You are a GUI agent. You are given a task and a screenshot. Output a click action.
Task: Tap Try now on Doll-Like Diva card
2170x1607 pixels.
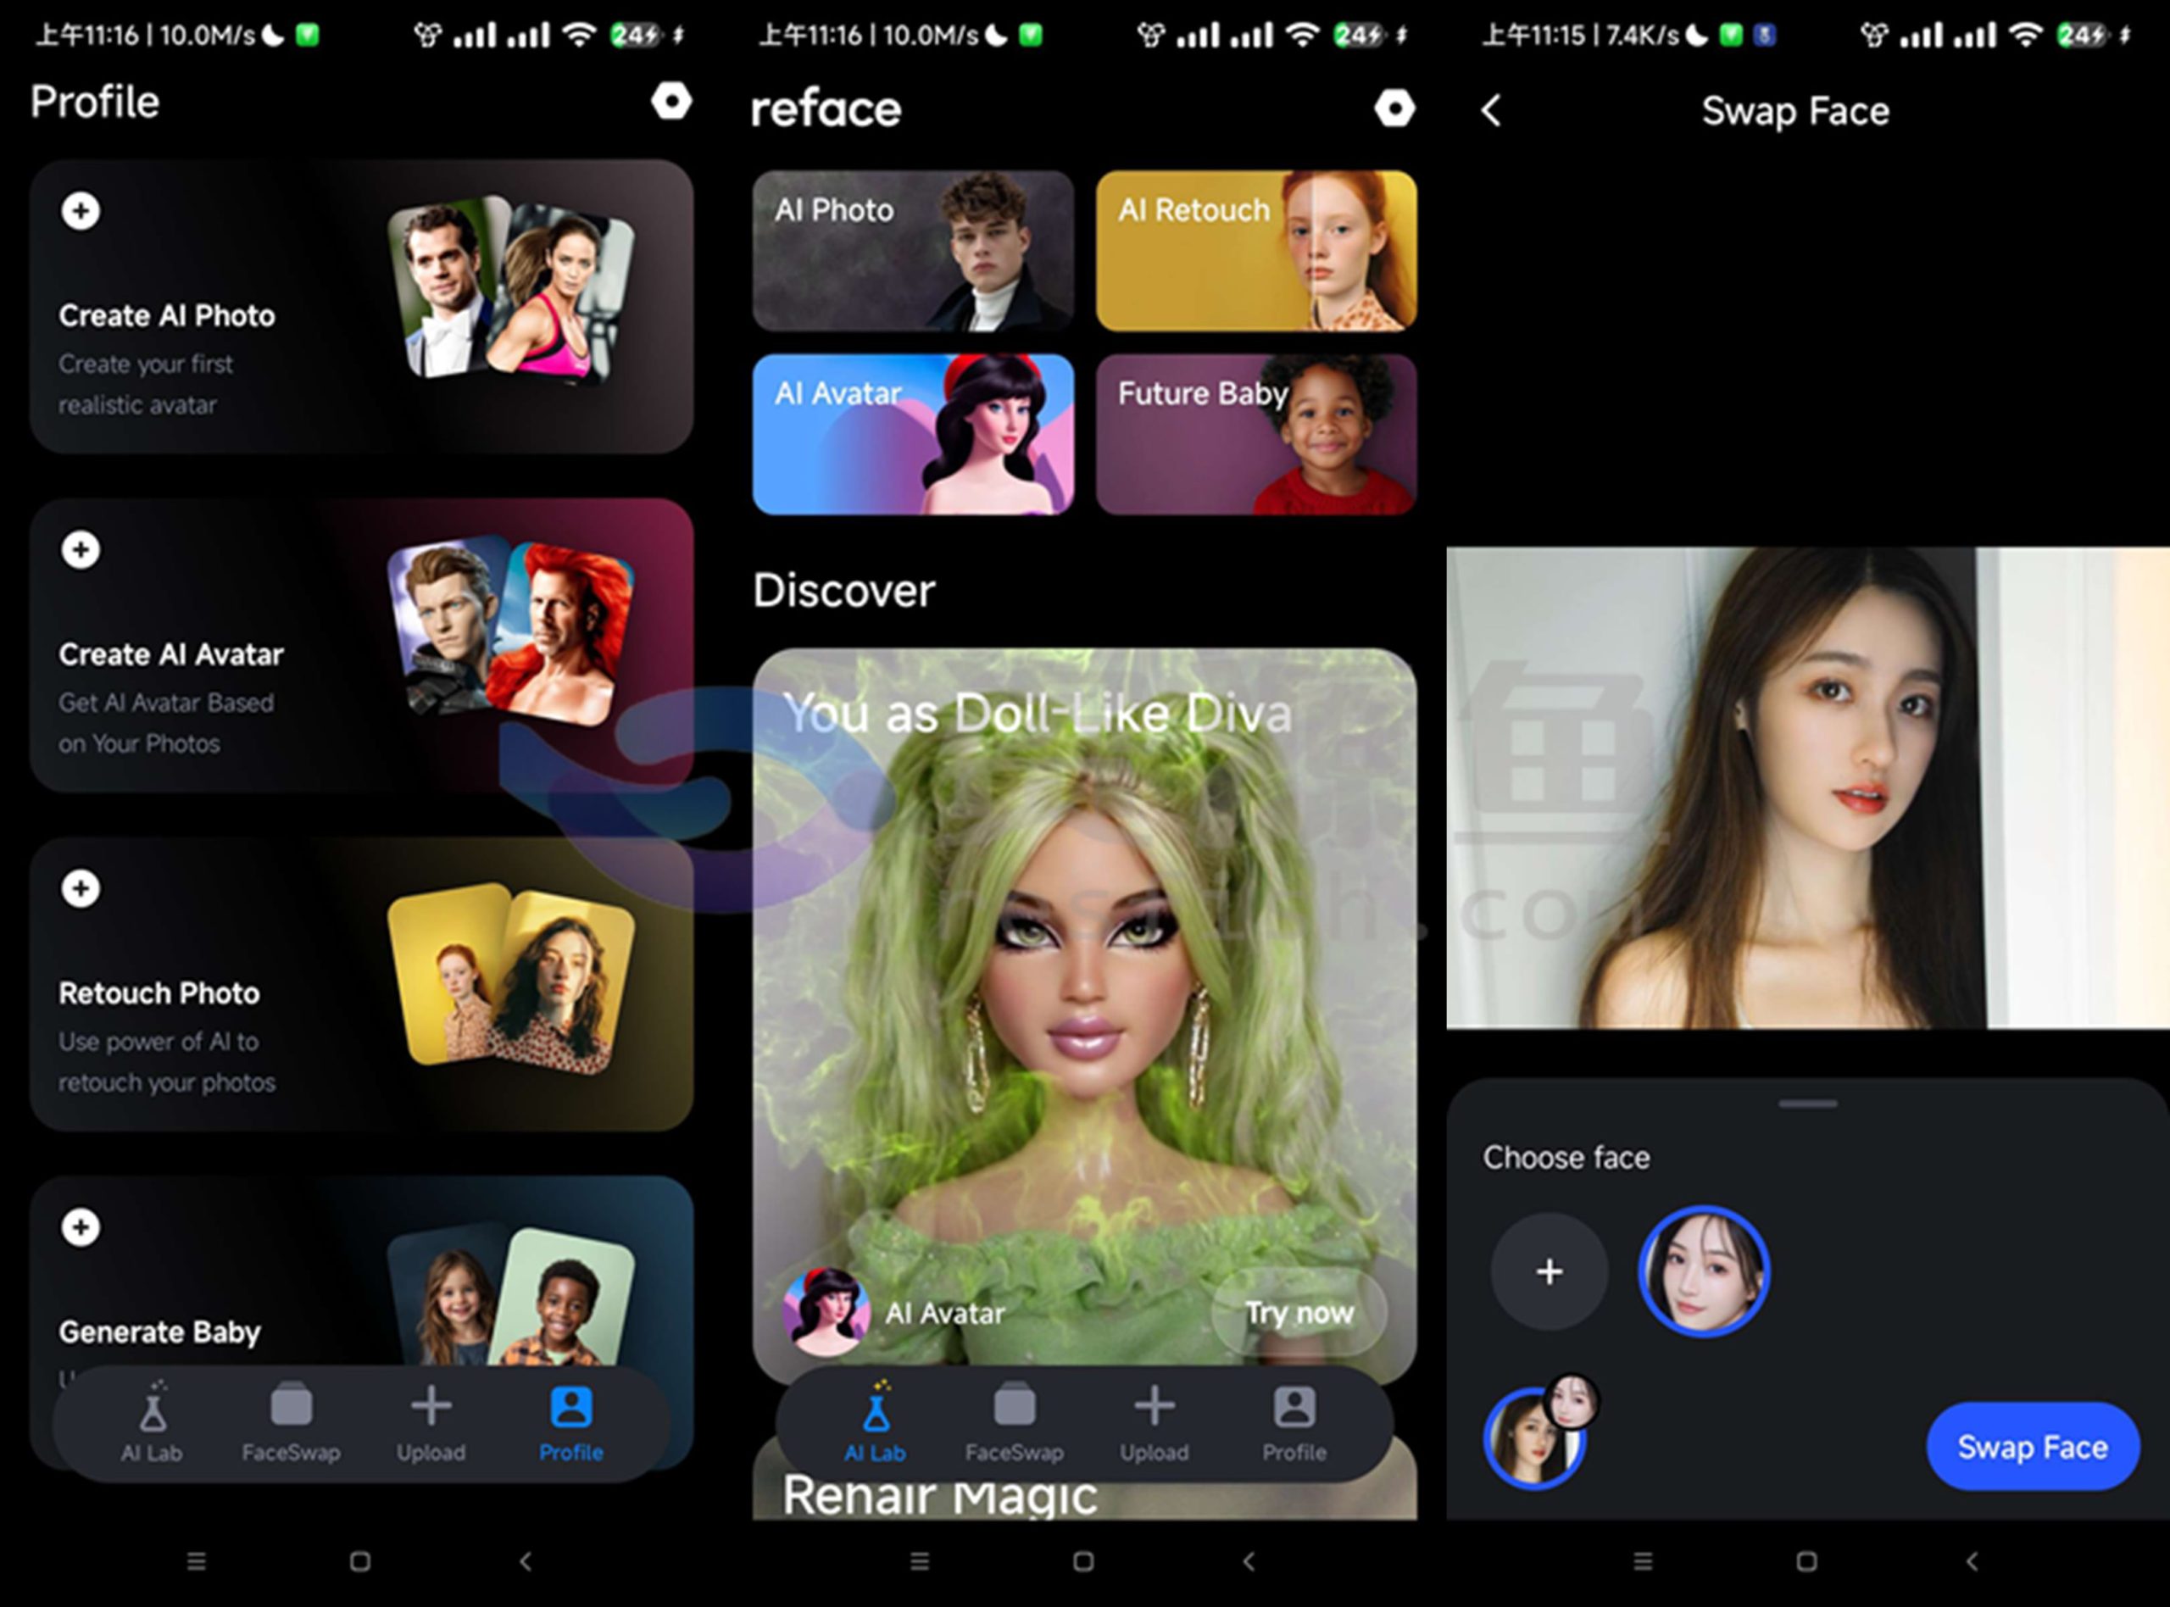(x=1299, y=1313)
